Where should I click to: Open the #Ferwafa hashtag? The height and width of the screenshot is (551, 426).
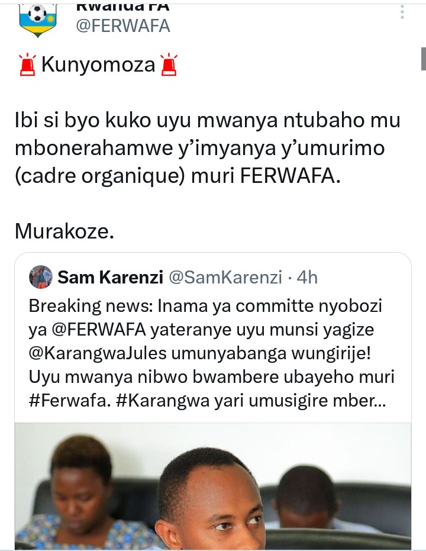pos(68,401)
